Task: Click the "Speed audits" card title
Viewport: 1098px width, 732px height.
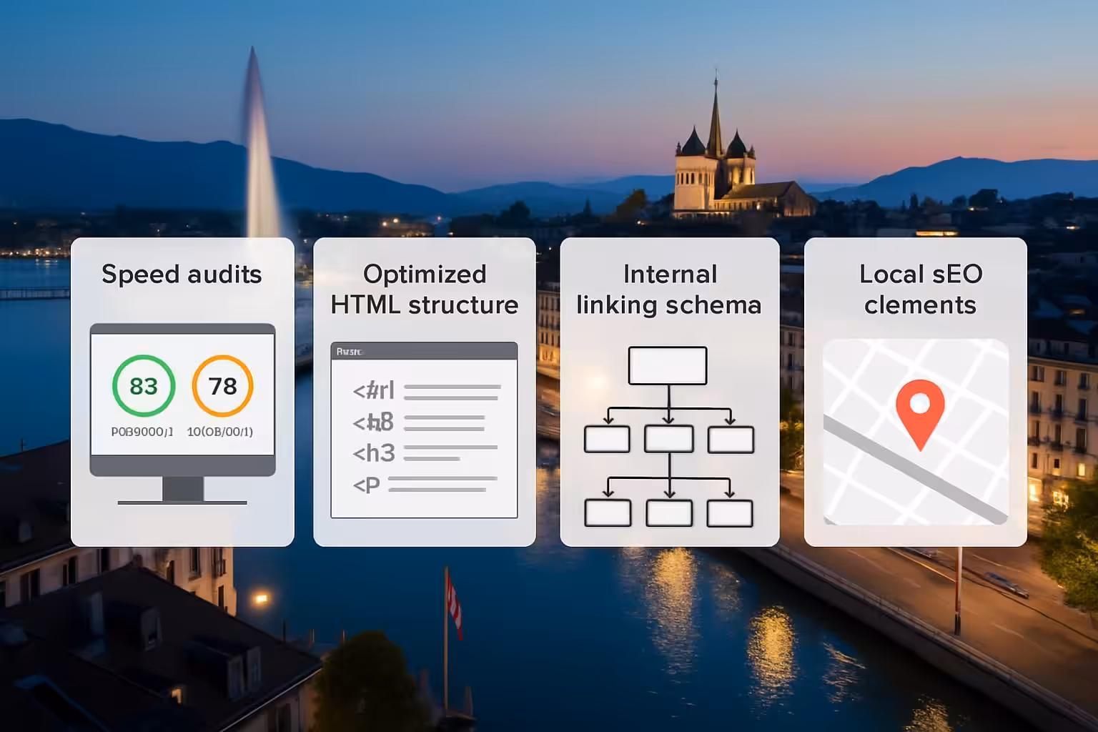Action: point(182,274)
